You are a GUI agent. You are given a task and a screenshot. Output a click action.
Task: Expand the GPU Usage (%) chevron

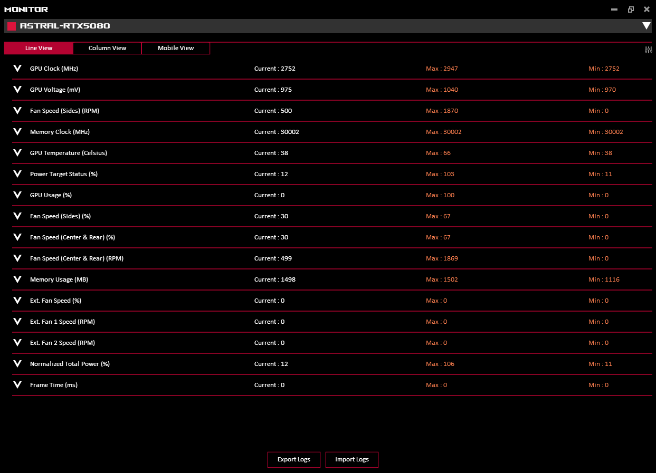pos(17,195)
